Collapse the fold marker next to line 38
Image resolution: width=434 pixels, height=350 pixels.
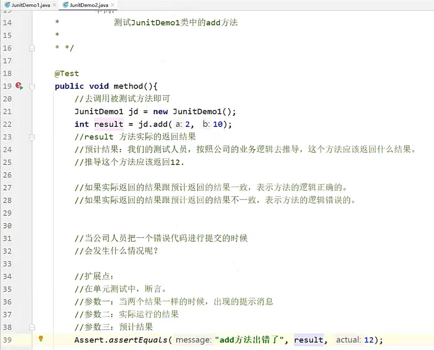pos(32,327)
